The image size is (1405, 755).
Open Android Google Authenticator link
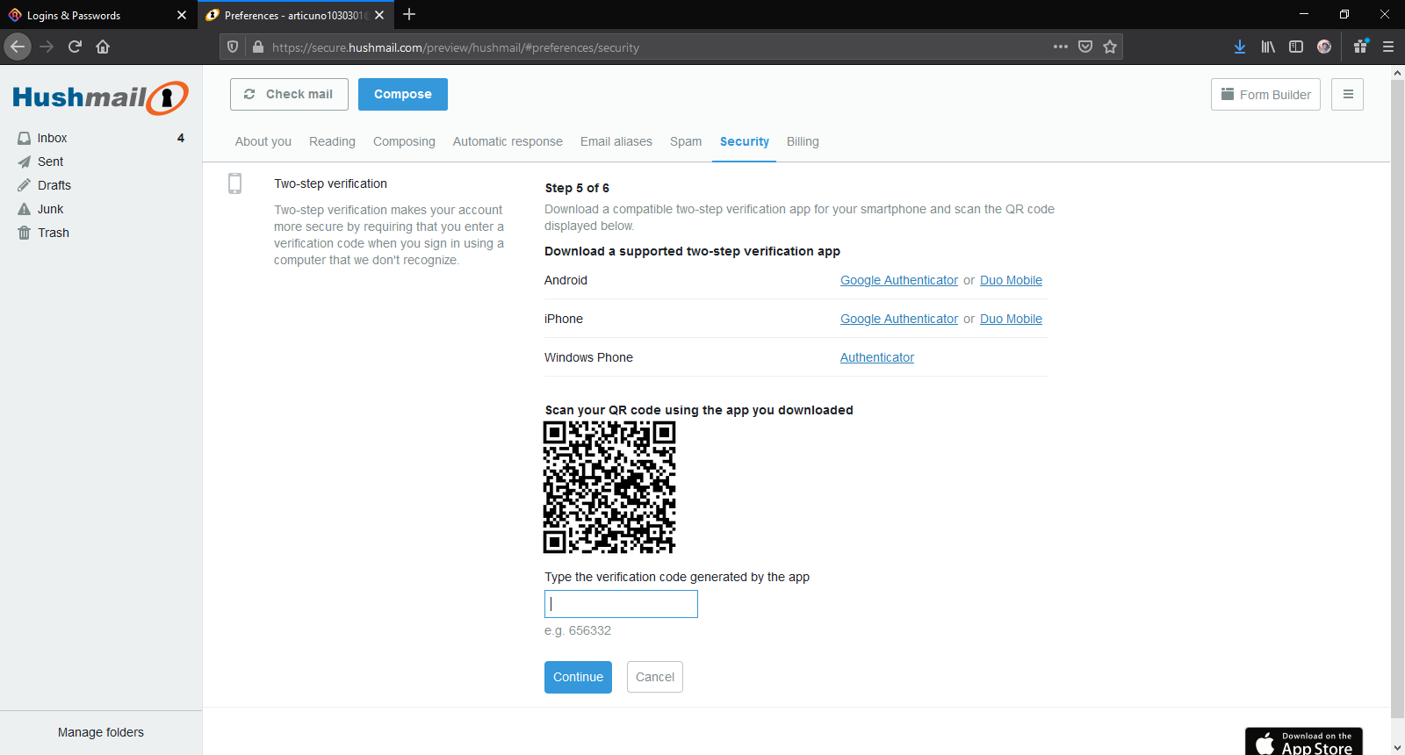pos(899,280)
